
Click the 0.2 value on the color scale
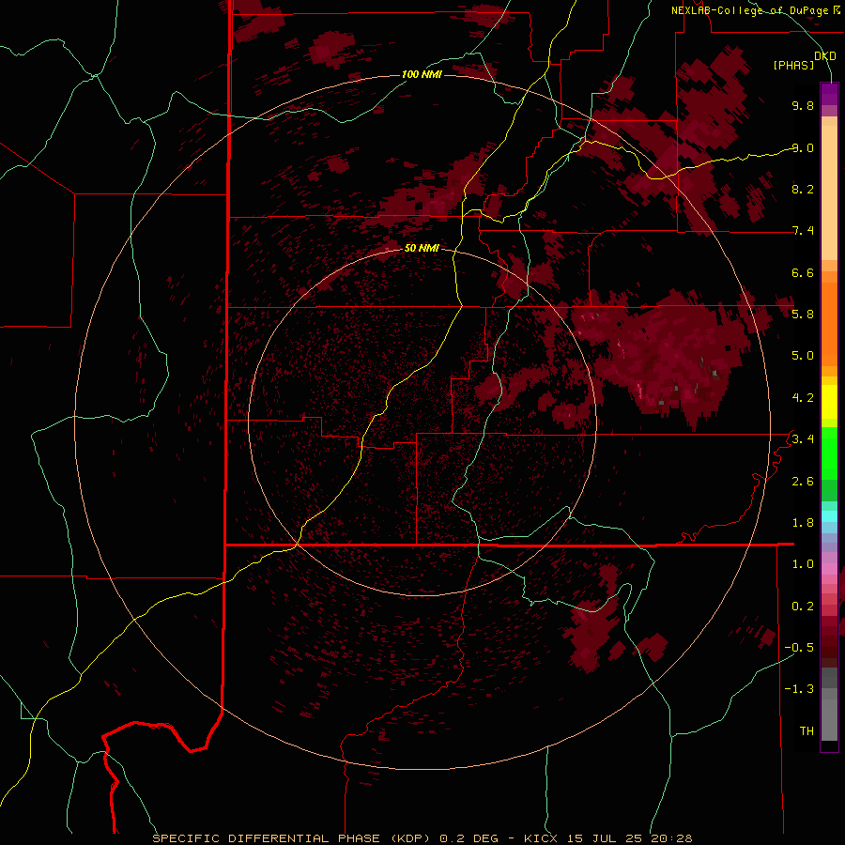803,607
